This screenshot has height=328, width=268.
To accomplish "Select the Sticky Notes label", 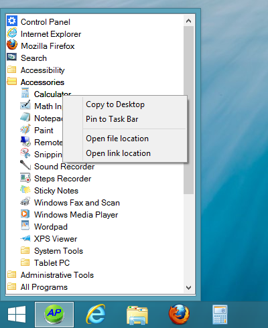I will pyautogui.click(x=56, y=191).
